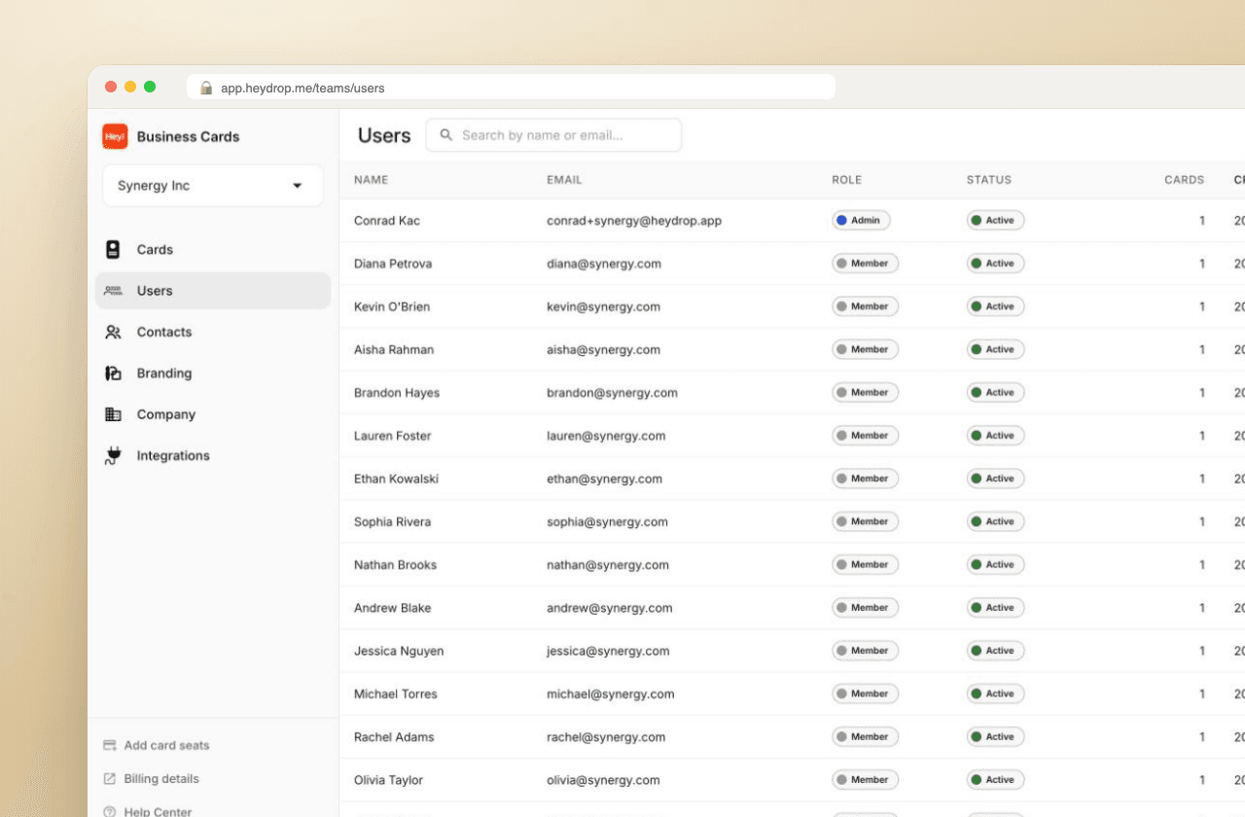Select the Users menu item

click(x=213, y=291)
